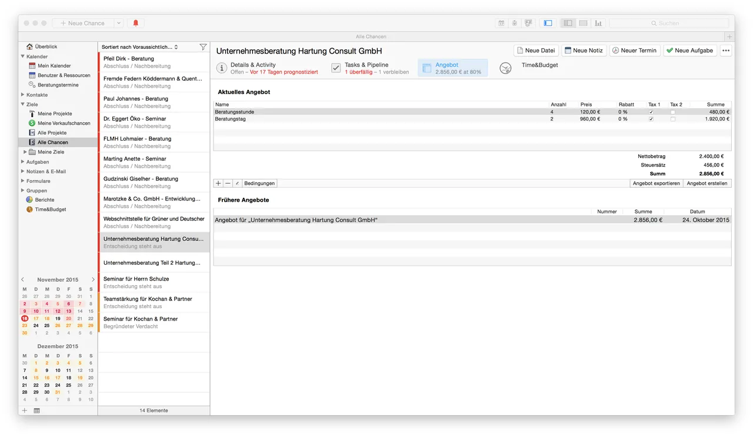Go to next month in mini calendar
This screenshot has height=437, width=753.
point(93,279)
